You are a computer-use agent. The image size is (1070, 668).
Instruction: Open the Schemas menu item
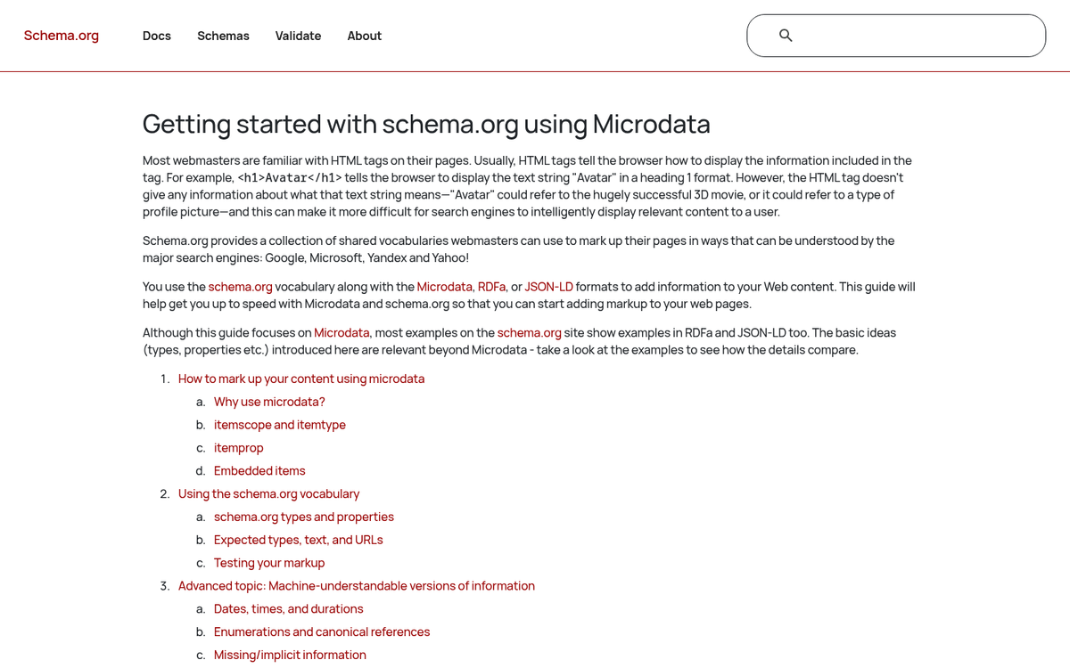click(223, 36)
